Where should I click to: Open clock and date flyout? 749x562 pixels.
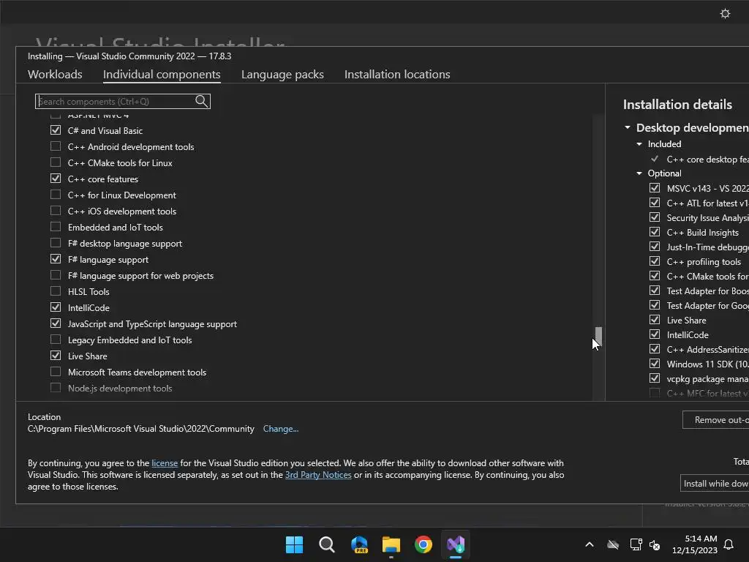(x=695, y=544)
